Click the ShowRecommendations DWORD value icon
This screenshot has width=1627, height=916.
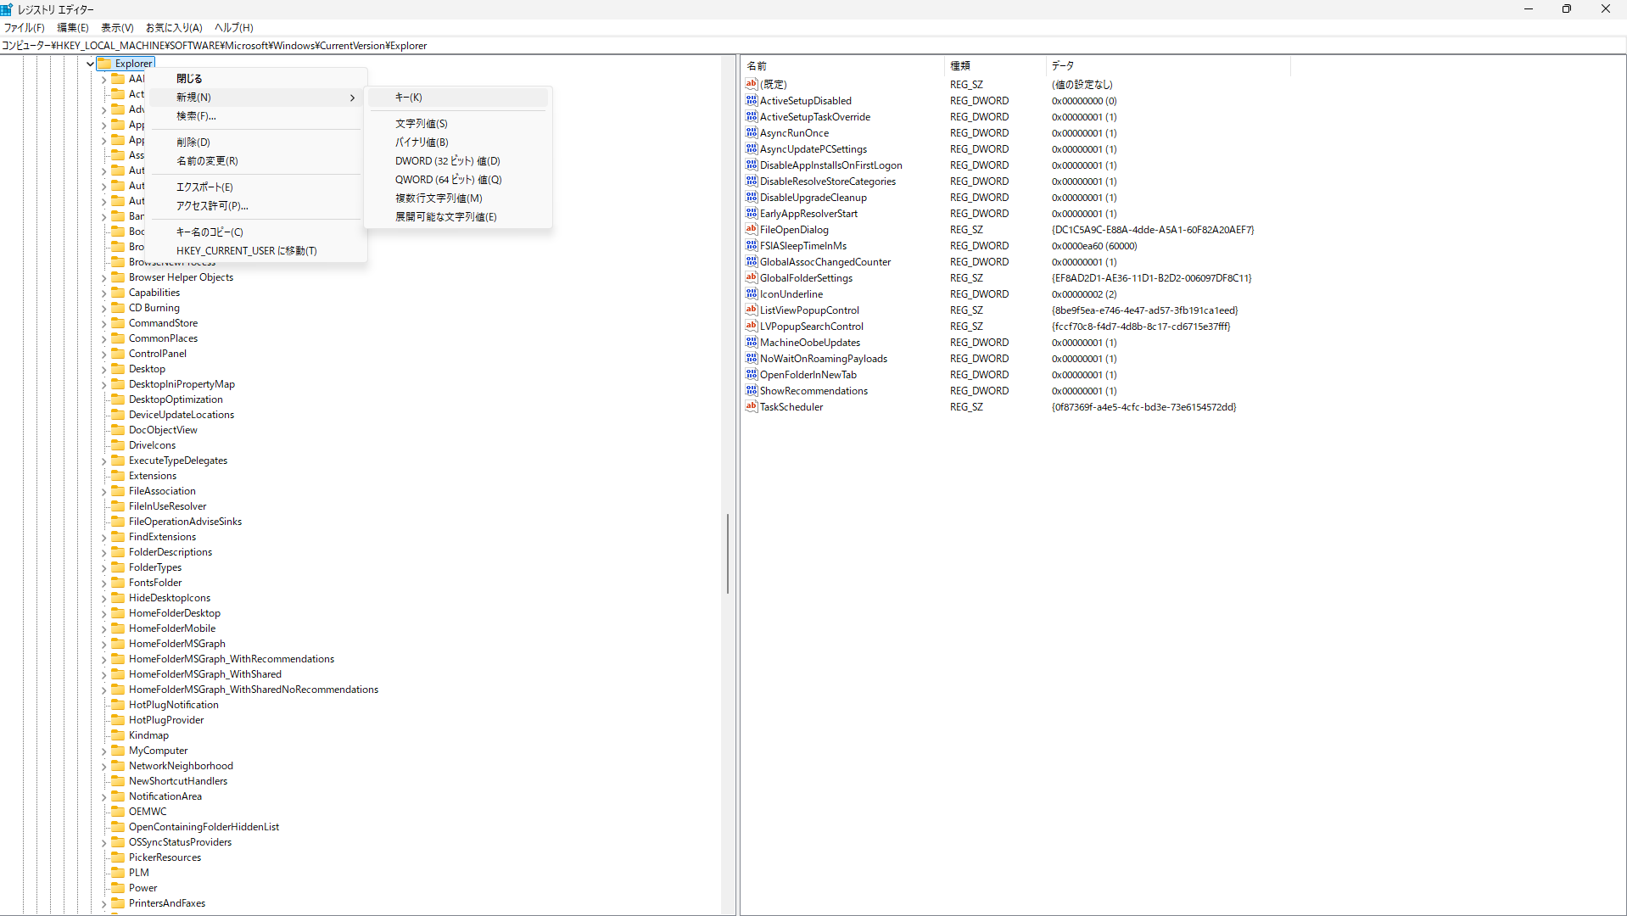tap(751, 391)
